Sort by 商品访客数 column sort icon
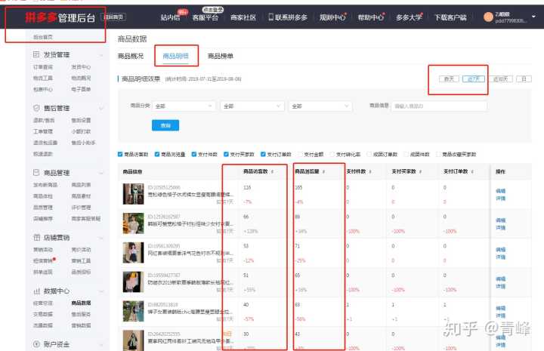 pos(271,172)
